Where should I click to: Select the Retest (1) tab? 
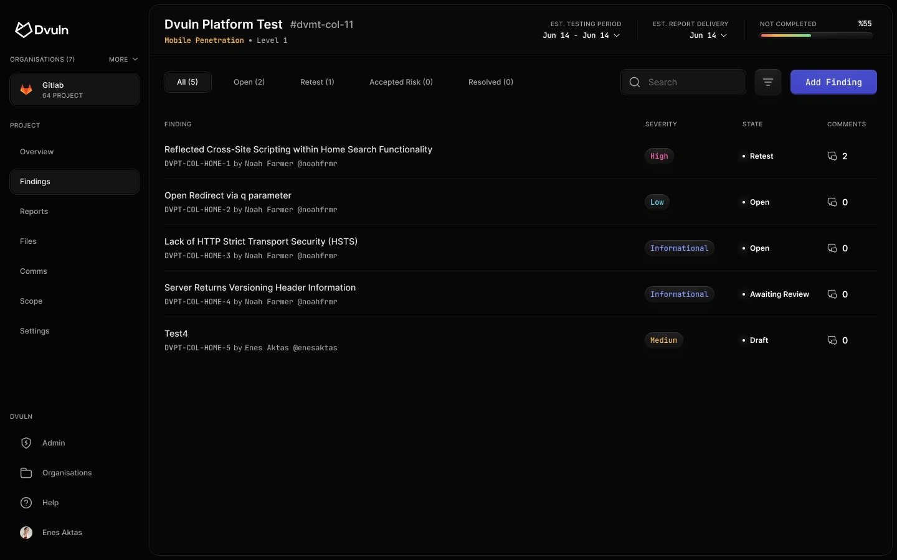tap(317, 82)
